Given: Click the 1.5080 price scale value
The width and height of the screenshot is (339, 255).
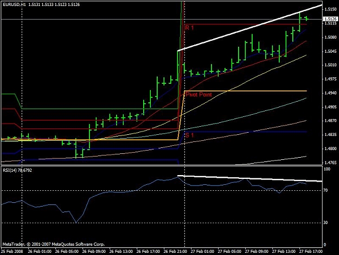Looking at the screenshot, I should (x=330, y=38).
